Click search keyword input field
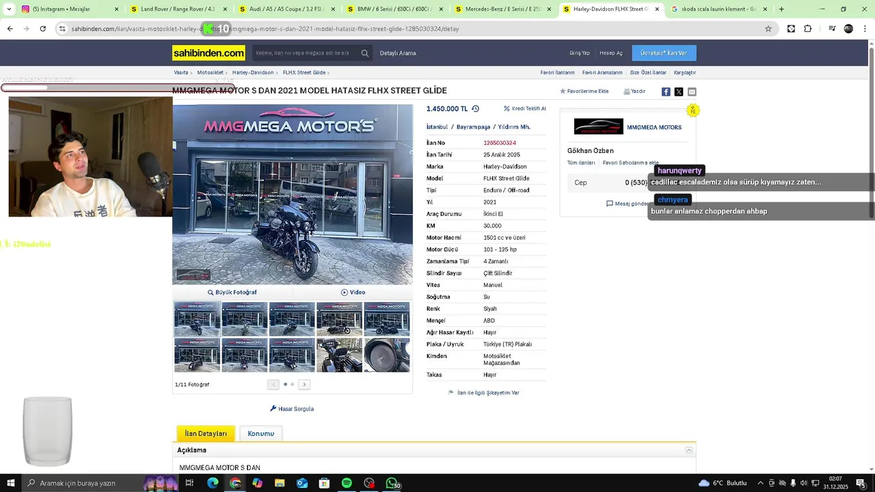The height and width of the screenshot is (492, 875). pyautogui.click(x=305, y=53)
